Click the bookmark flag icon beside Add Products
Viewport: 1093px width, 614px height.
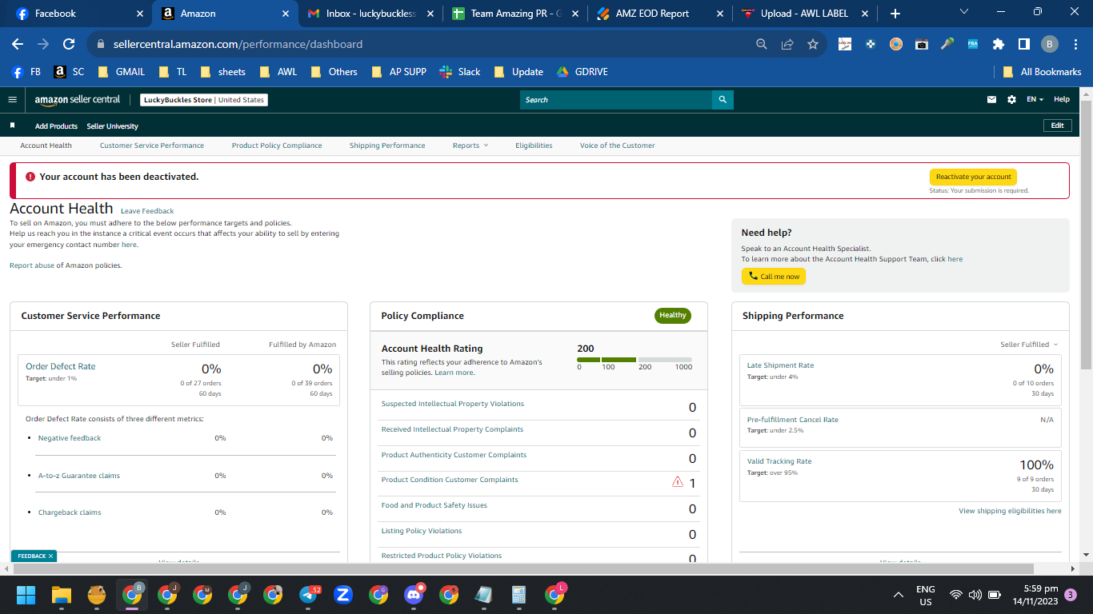pyautogui.click(x=12, y=126)
